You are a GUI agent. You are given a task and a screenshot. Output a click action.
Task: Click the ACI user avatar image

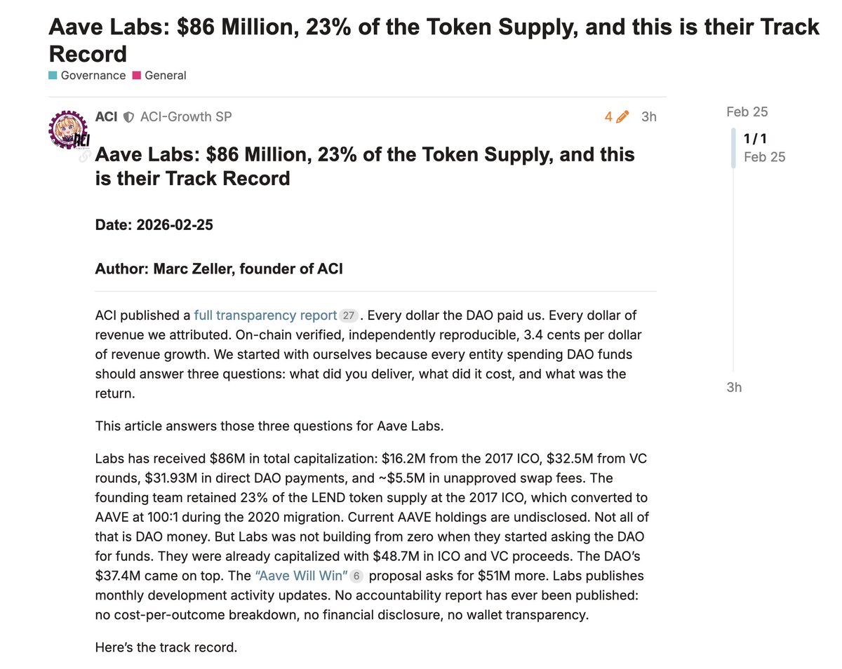69,131
